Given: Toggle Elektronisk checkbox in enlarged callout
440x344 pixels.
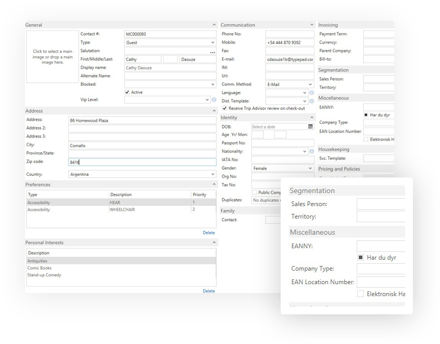Looking at the screenshot, I should pos(360,294).
